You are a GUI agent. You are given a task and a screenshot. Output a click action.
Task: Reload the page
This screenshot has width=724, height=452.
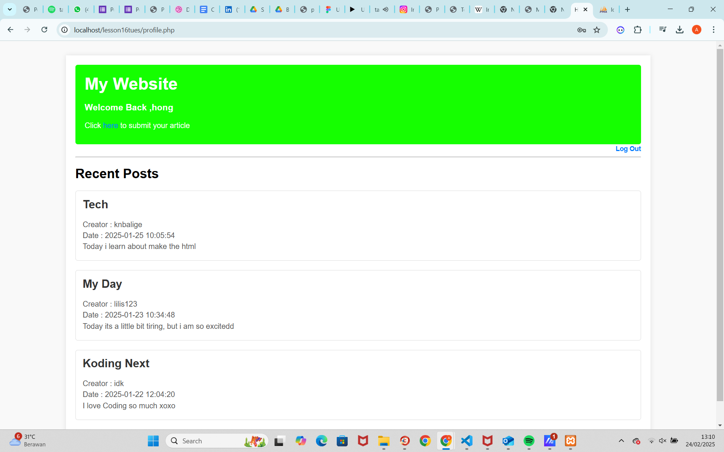click(44, 30)
